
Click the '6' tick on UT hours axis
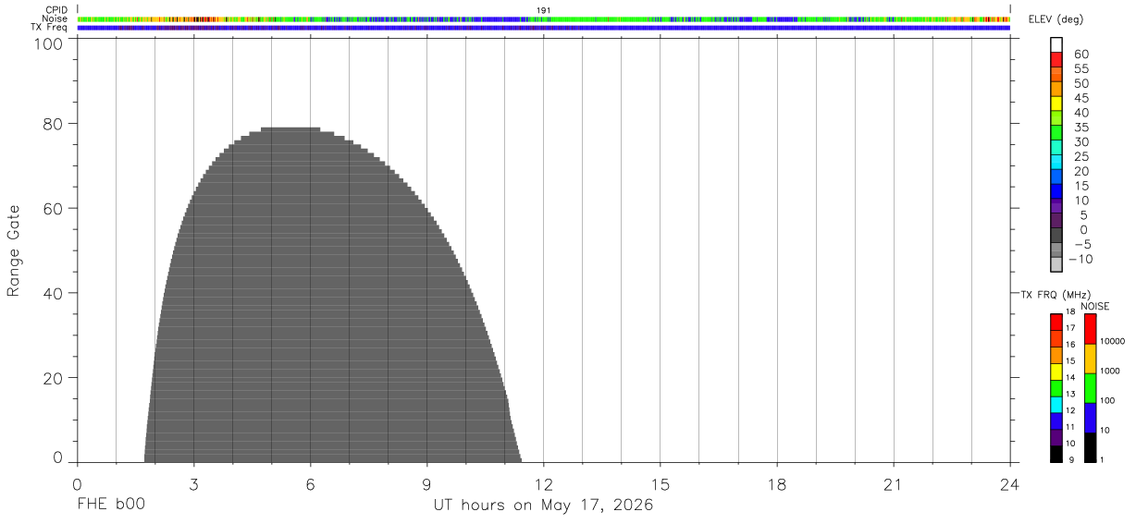pyautogui.click(x=310, y=484)
